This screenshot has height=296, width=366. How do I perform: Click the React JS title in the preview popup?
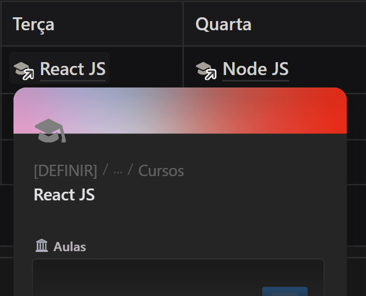click(64, 195)
